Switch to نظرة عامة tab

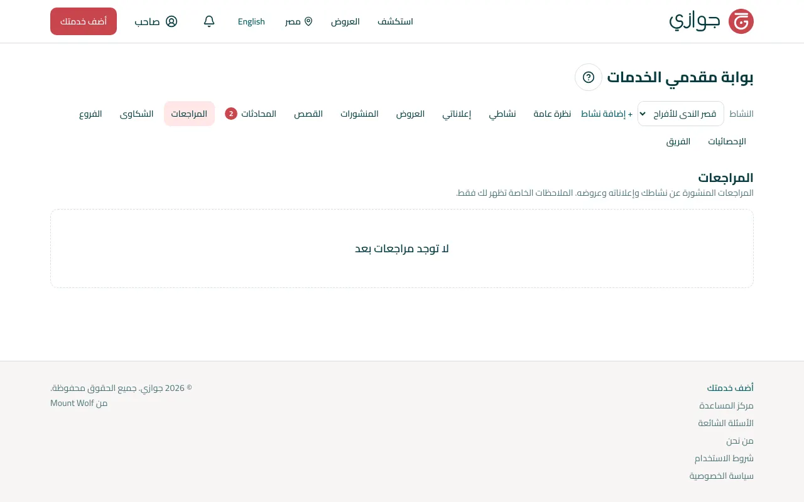coord(552,114)
